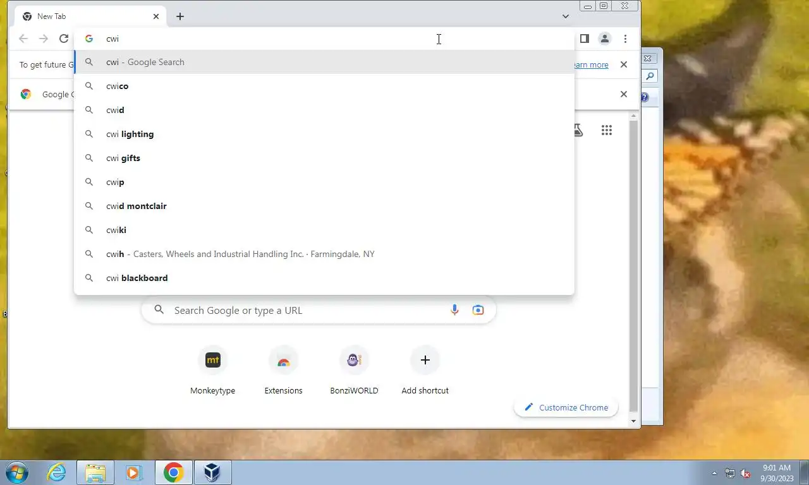Open Windows Media Player from taskbar

click(x=134, y=472)
